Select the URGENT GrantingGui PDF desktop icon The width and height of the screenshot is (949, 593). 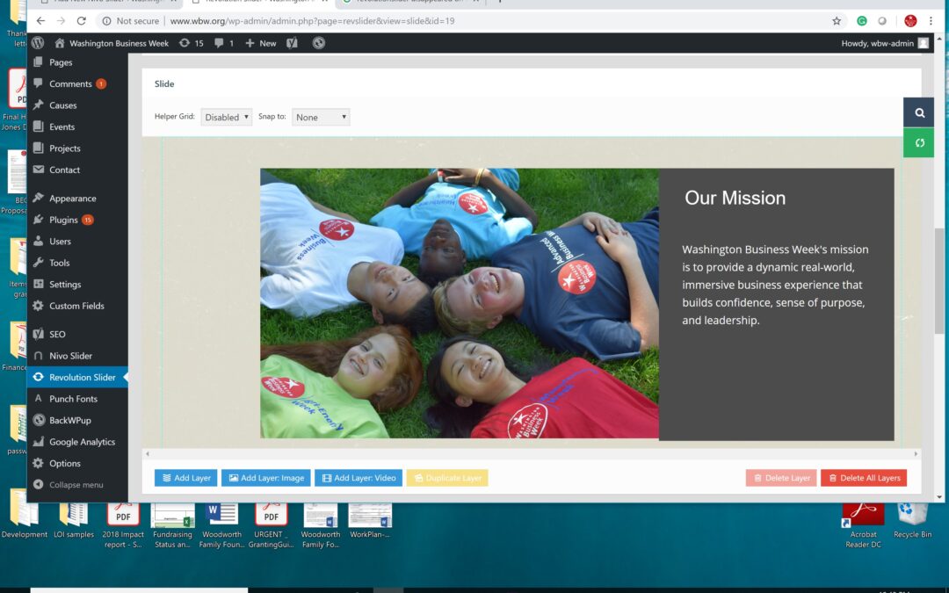272,525
